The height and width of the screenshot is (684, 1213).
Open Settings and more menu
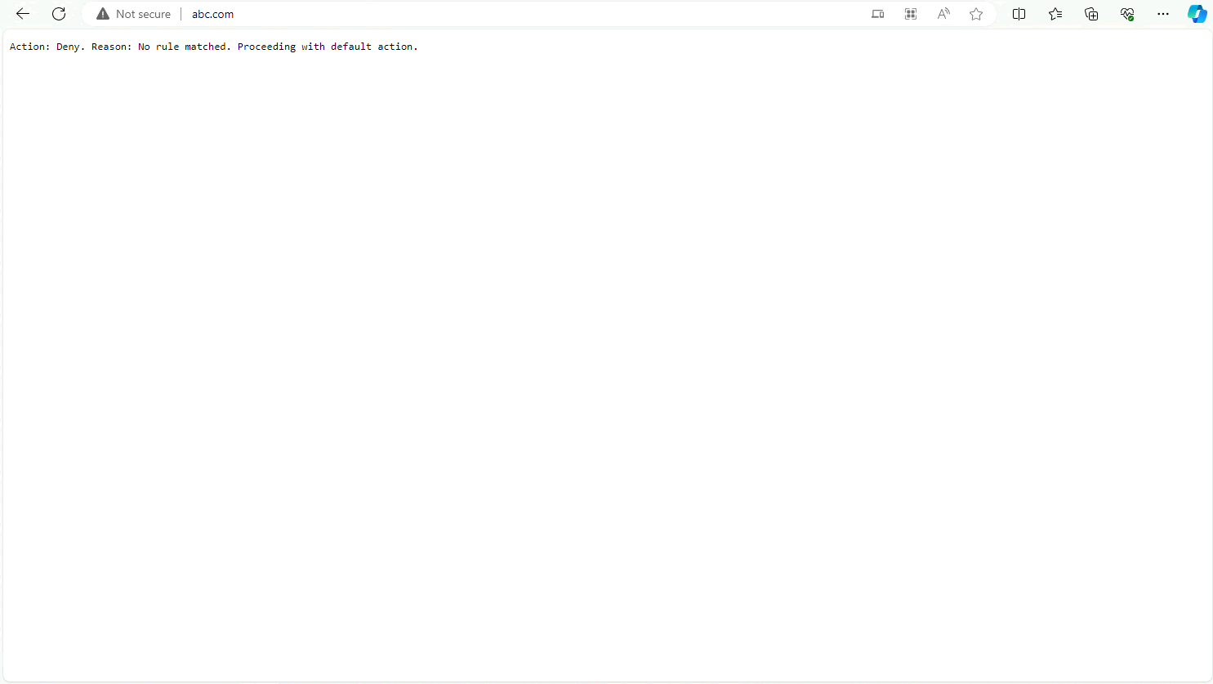(1163, 14)
